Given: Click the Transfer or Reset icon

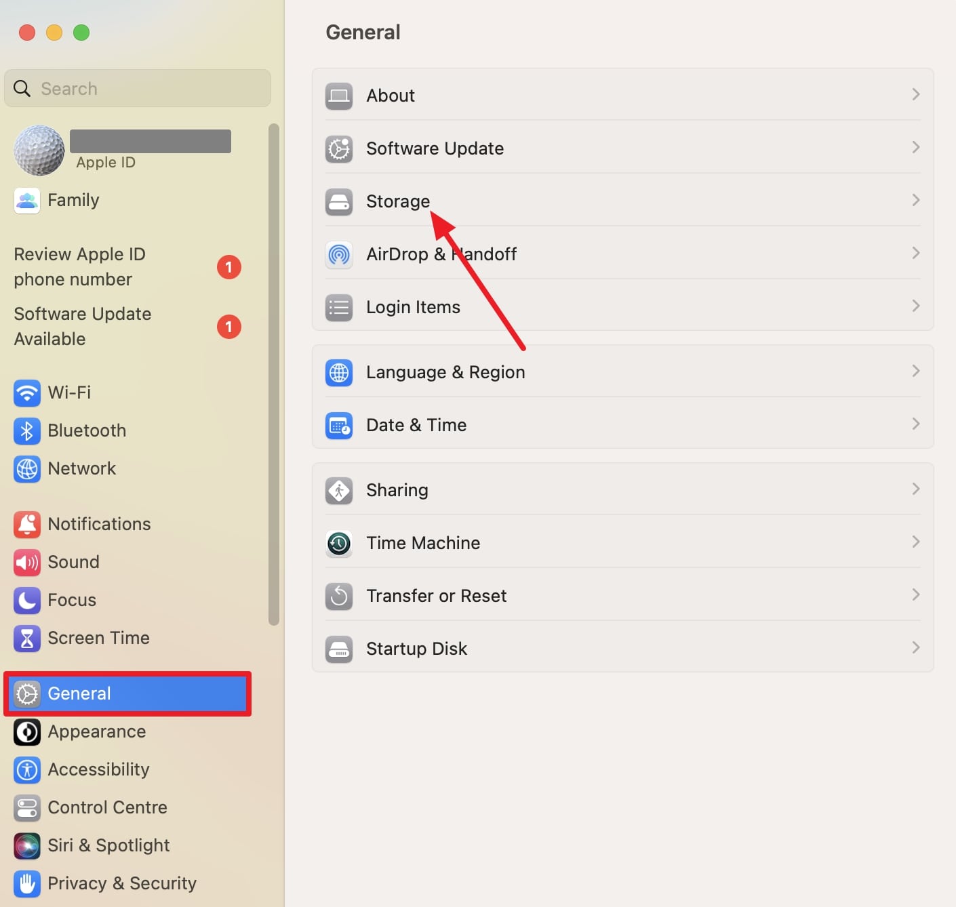Looking at the screenshot, I should (x=339, y=596).
